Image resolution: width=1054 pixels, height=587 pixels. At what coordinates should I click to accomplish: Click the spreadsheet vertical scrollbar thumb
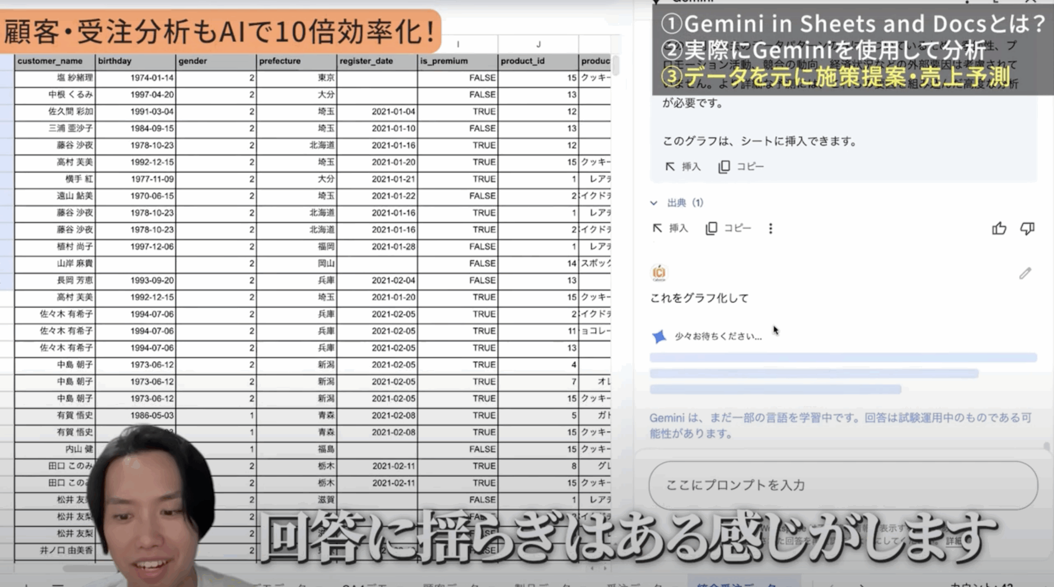[x=616, y=66]
